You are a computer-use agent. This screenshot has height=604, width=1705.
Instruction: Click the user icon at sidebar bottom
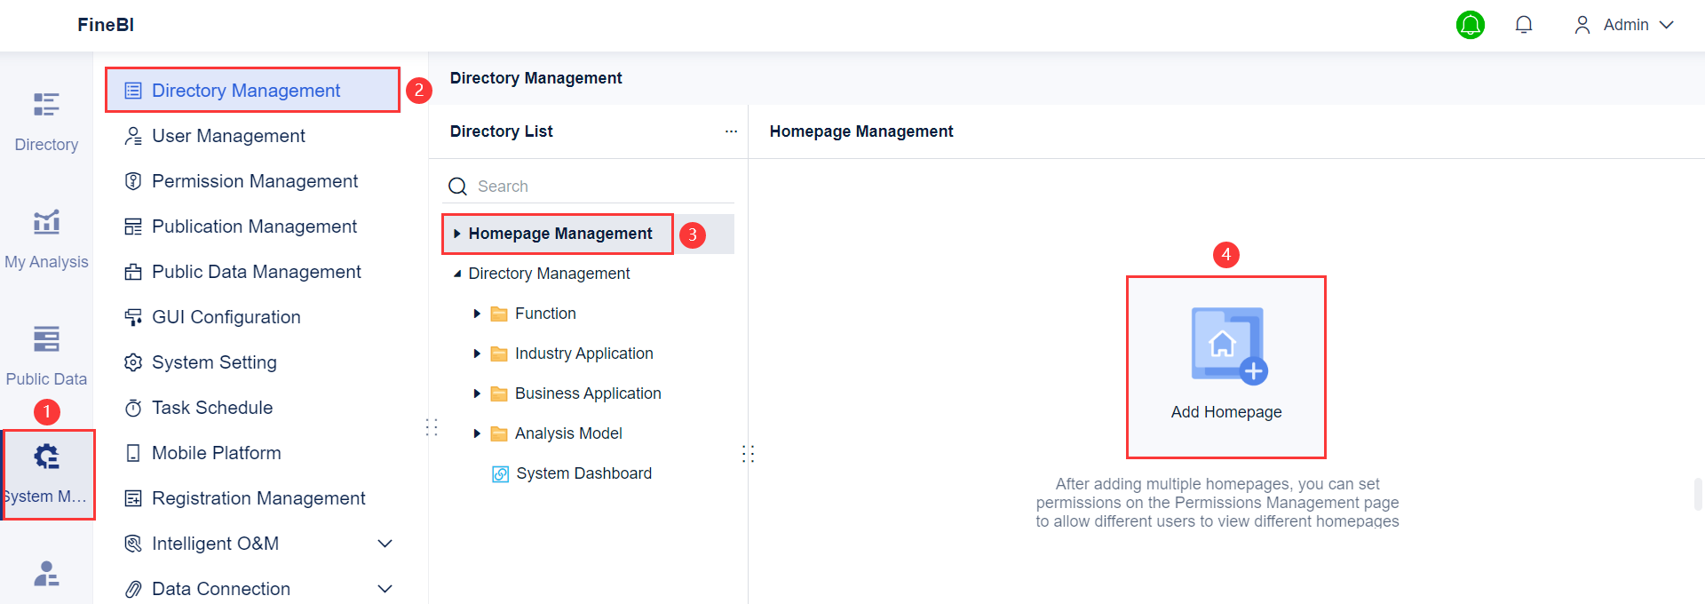click(46, 574)
